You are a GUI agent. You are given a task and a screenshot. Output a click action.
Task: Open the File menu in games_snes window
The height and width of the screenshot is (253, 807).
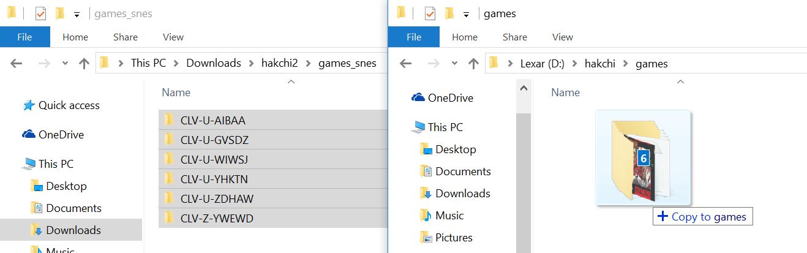(24, 37)
